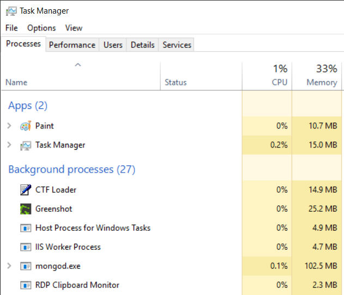The image size is (344, 295).
Task: Expand the mongod.exe process group
Action: [x=9, y=266]
